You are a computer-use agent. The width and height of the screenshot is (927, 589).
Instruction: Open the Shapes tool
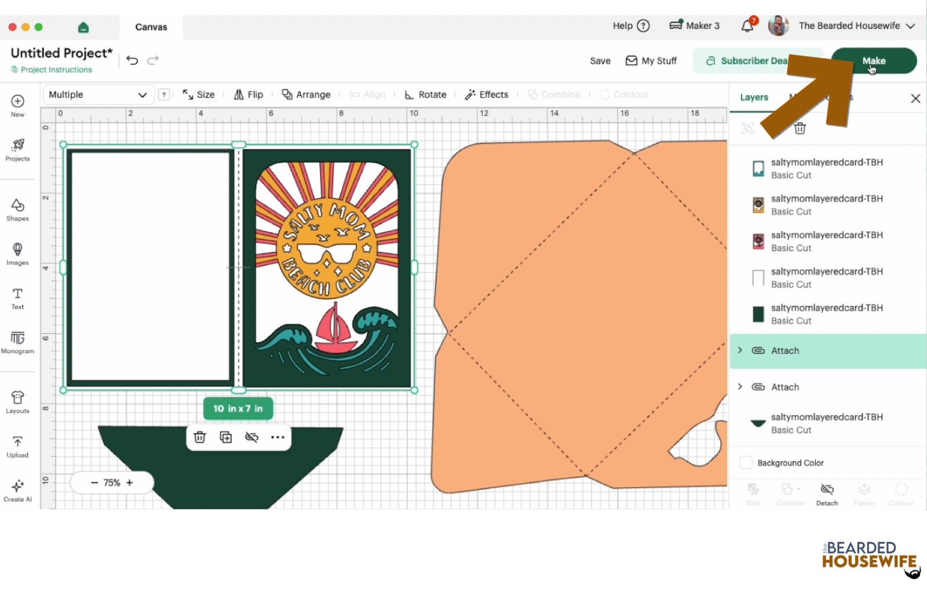17,210
